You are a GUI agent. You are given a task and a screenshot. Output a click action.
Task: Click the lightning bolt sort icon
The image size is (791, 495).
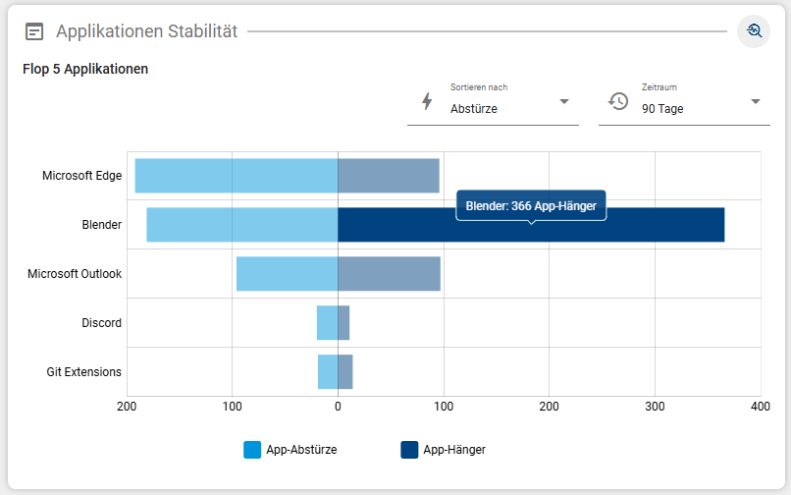[427, 101]
